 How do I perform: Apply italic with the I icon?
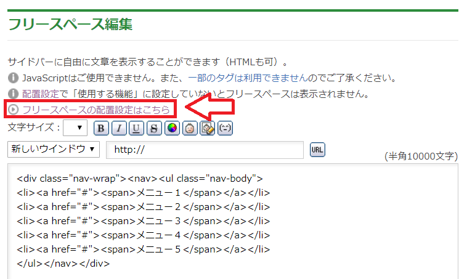[x=119, y=128]
